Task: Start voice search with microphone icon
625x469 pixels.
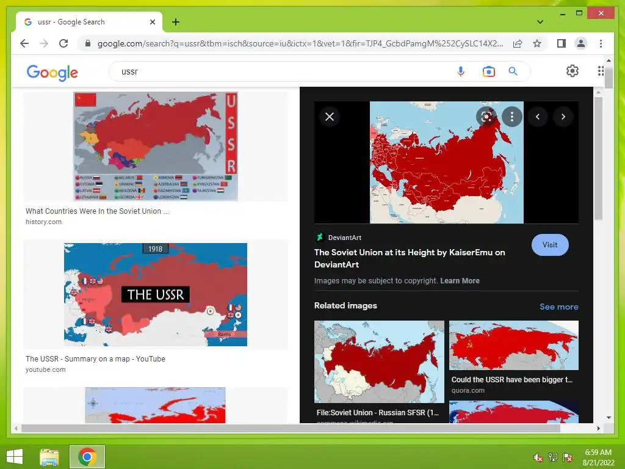Action: (x=460, y=71)
